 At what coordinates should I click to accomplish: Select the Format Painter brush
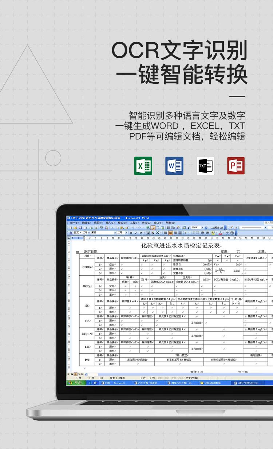(127, 228)
